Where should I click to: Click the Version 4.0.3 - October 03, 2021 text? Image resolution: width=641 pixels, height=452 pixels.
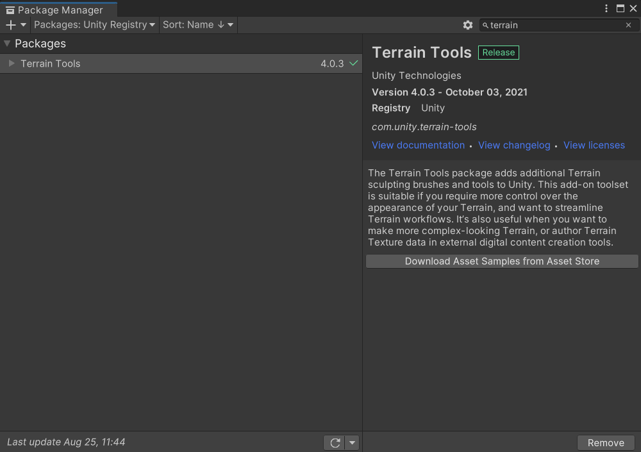[x=449, y=92]
